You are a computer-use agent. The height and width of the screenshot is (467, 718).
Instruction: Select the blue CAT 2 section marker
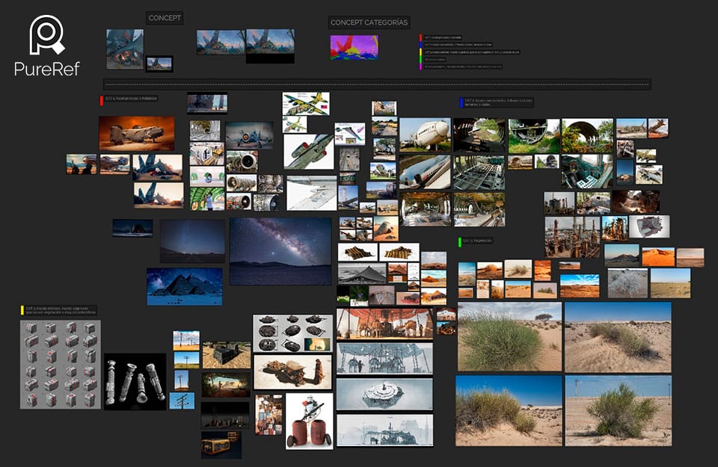(461, 102)
